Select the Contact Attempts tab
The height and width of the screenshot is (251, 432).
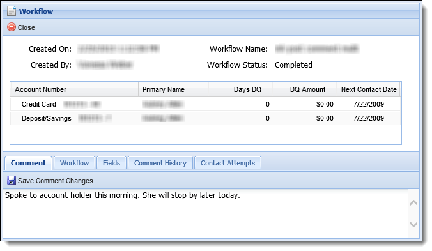click(228, 163)
